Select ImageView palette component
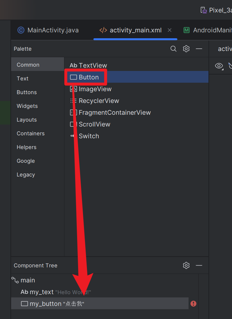The height and width of the screenshot is (319, 232). pyautogui.click(x=95, y=89)
